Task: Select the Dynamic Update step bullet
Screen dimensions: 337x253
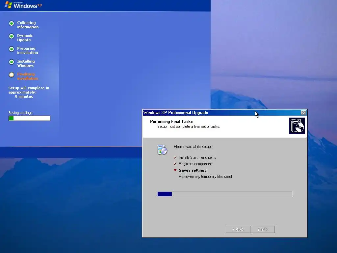Action: point(12,36)
